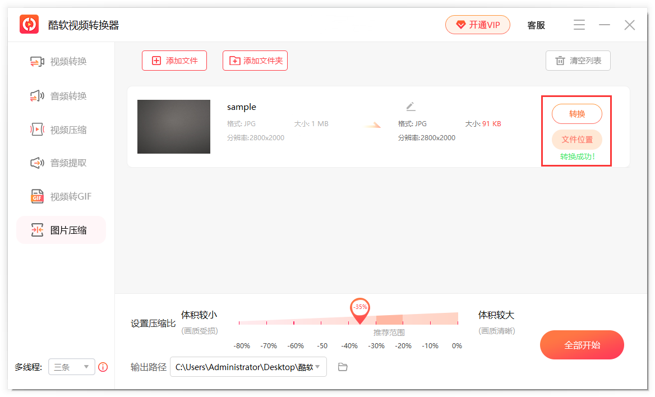Click the multithread info icon
This screenshot has width=655, height=397.
[103, 367]
